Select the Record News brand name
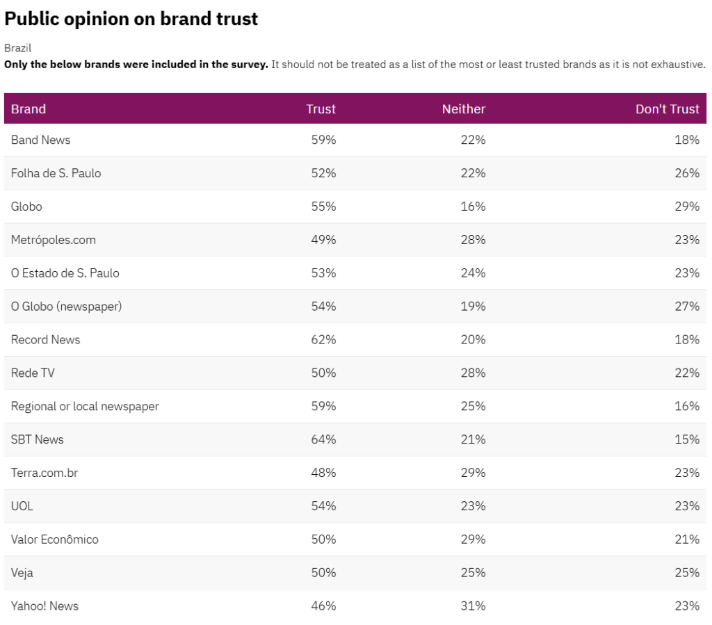 tap(45, 340)
